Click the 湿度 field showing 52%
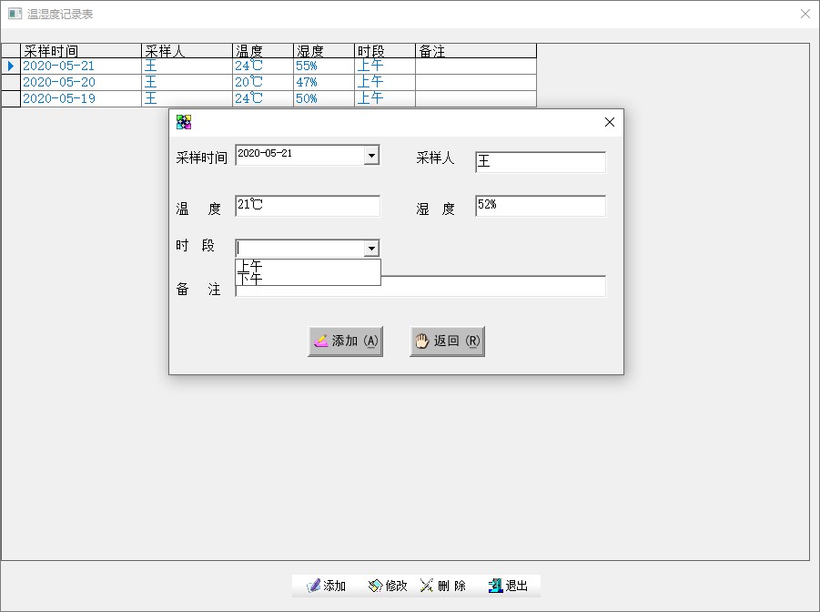Screen dimensions: 820x612 point(541,206)
